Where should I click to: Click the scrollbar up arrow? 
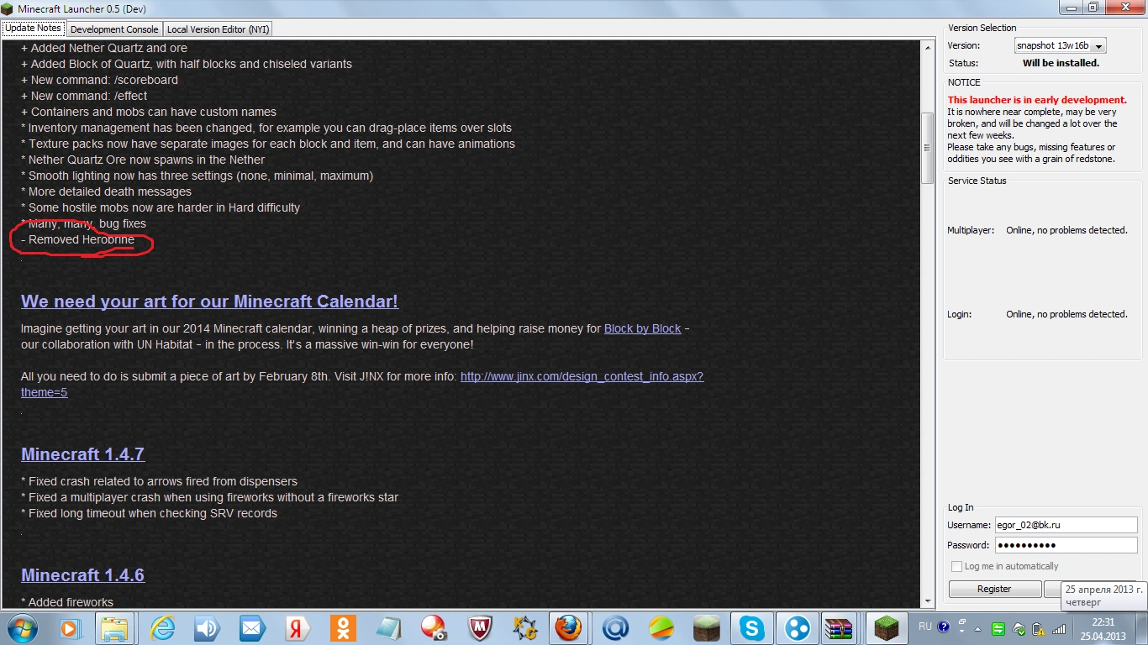pos(928,47)
